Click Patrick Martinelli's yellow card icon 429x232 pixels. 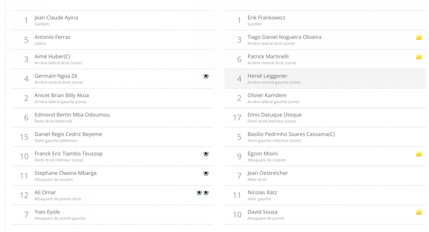tap(419, 57)
